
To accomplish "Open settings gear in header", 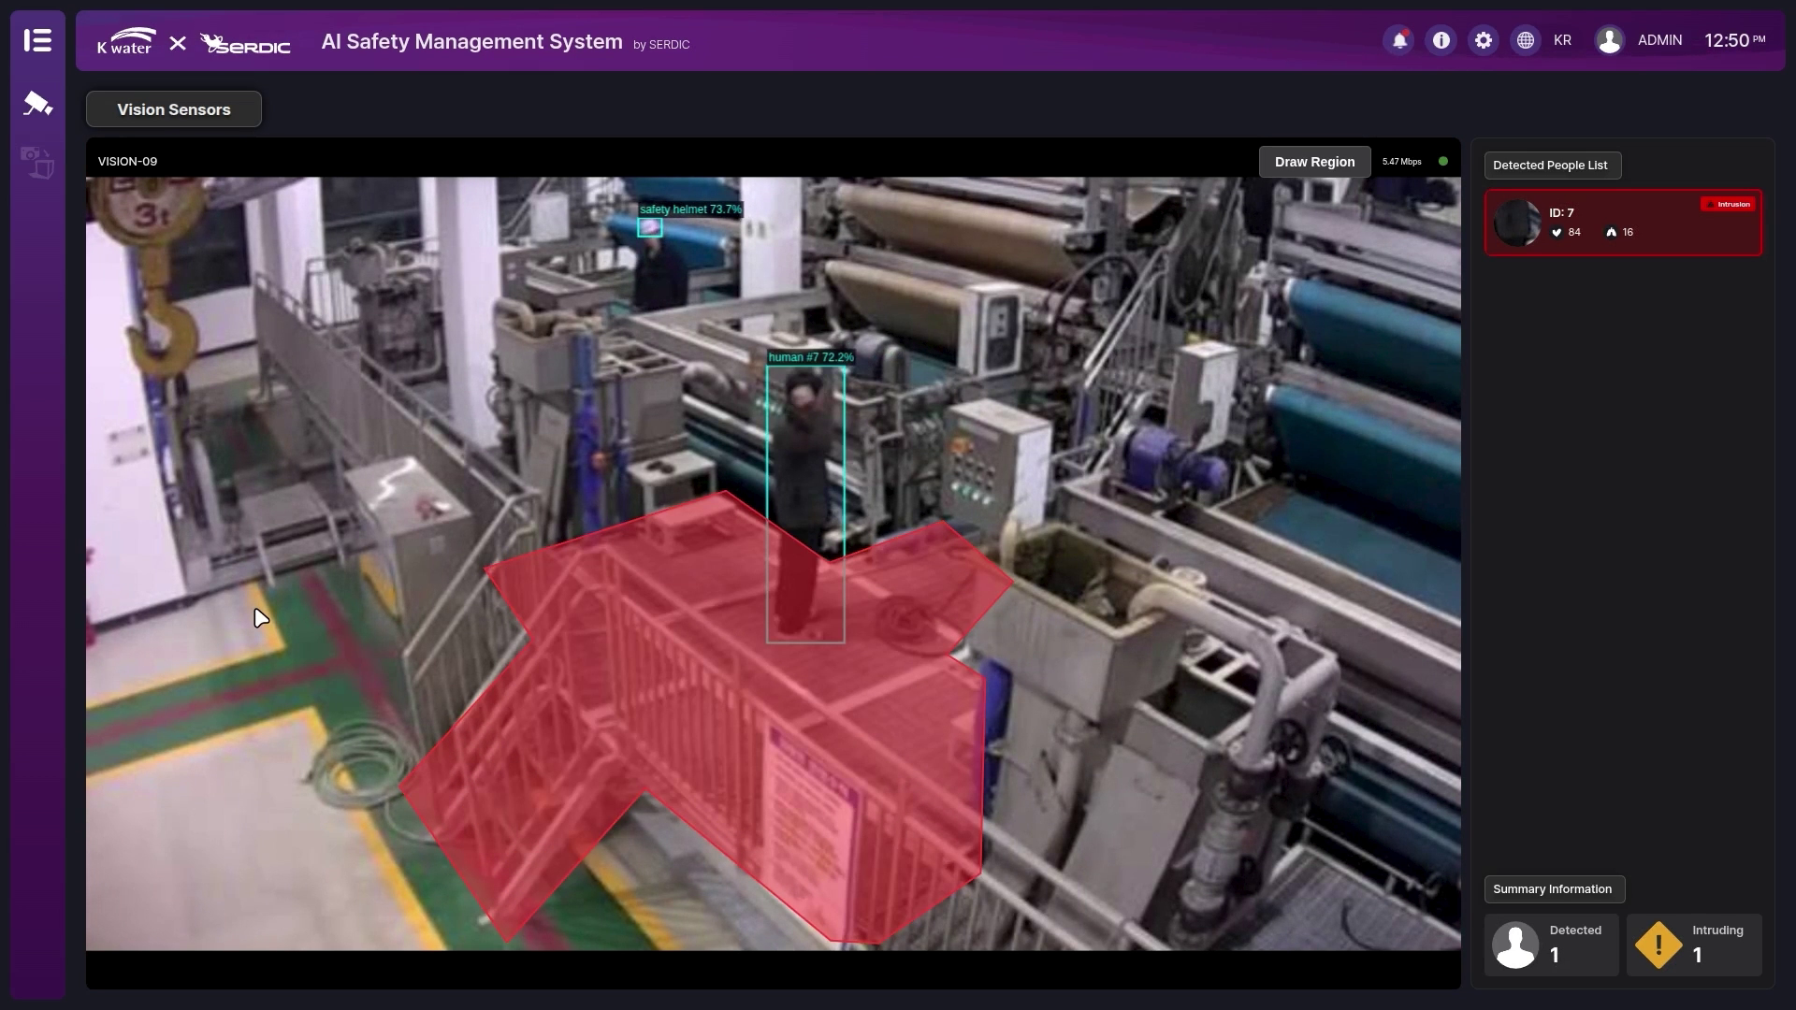I will click(x=1484, y=40).
